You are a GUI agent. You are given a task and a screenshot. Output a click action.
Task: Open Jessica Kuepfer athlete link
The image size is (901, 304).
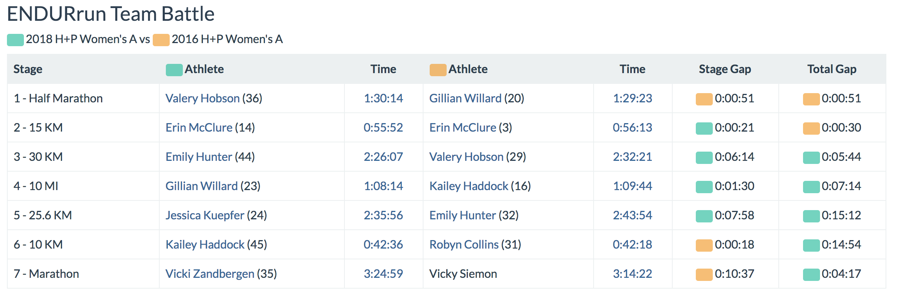(205, 215)
